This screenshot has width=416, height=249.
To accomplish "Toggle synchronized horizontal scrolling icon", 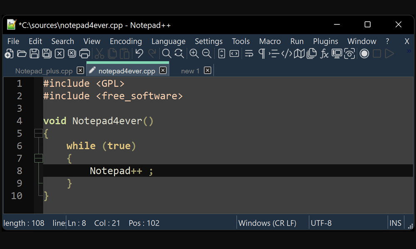I will (234, 54).
